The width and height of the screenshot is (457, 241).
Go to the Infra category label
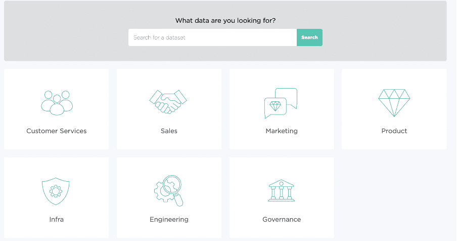(57, 220)
